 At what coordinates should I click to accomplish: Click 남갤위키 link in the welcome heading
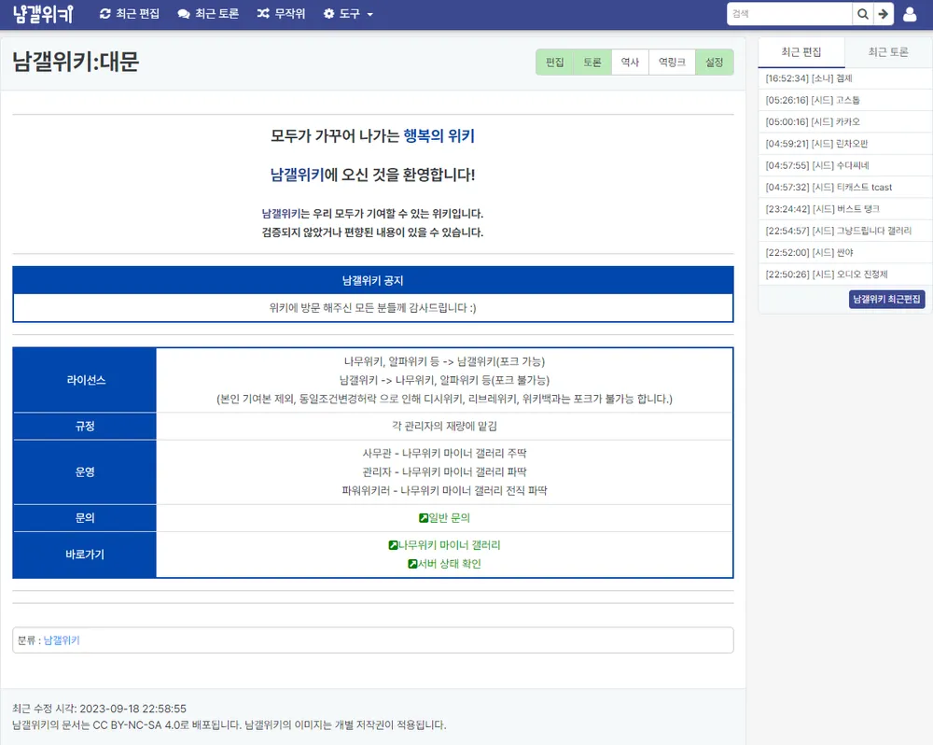pos(297,175)
